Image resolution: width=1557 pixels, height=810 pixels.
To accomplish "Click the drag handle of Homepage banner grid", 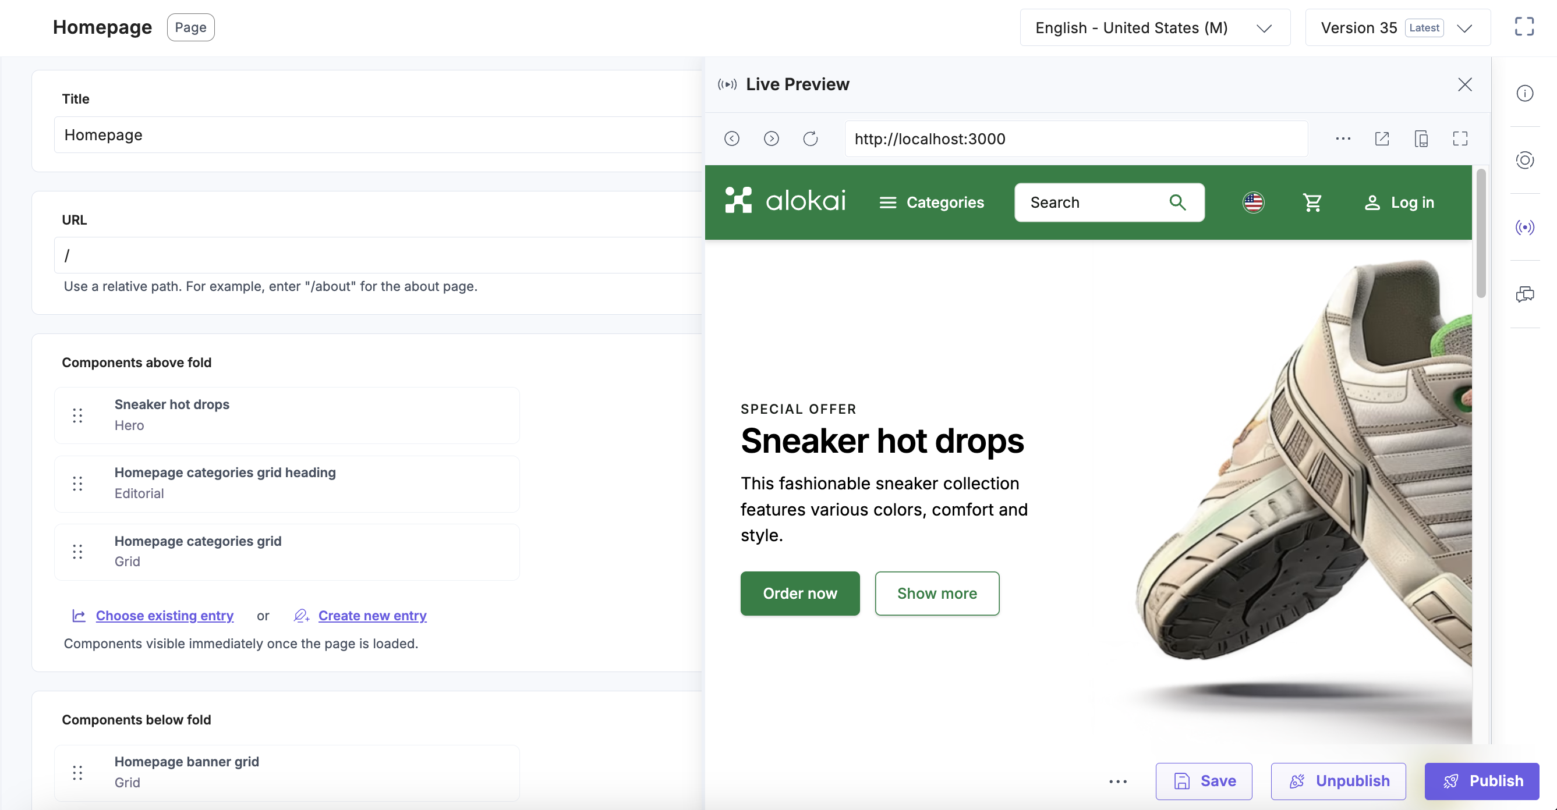I will 77,773.
